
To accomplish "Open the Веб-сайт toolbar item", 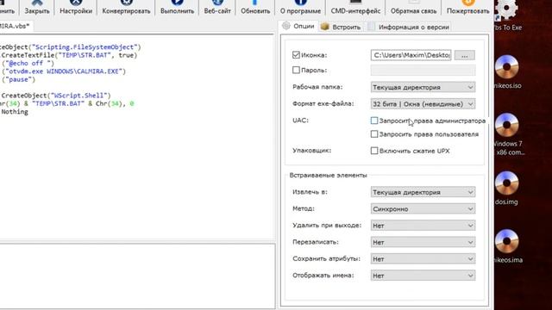I will pyautogui.click(x=217, y=8).
